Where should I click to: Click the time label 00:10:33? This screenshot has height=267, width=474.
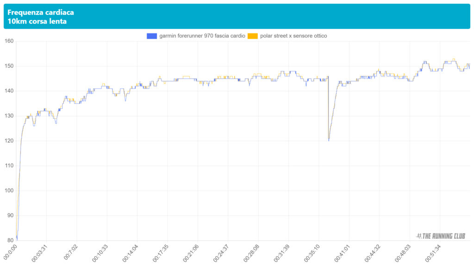100,253
